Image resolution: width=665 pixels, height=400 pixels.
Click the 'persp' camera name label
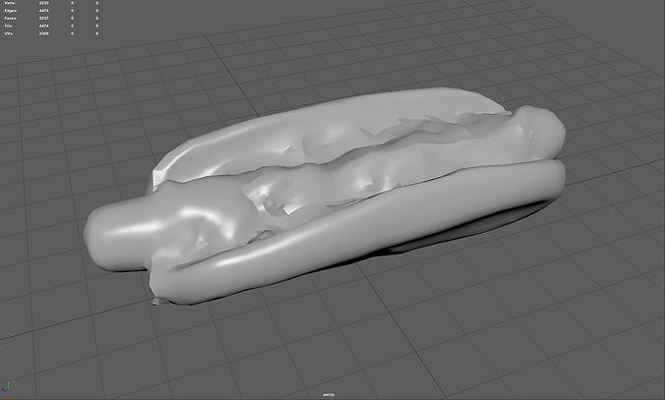(329, 395)
